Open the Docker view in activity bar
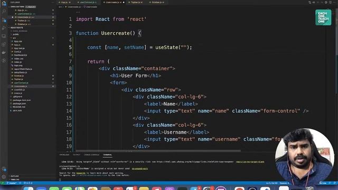 tap(4, 53)
